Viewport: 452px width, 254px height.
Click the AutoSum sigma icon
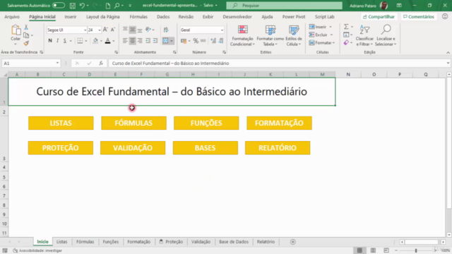tap(346, 27)
